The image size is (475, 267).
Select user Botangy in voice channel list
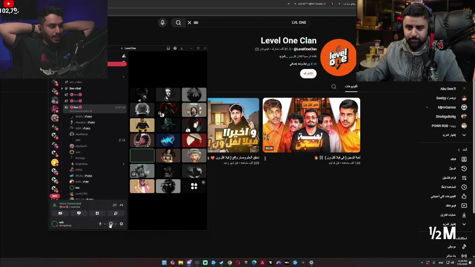coord(80,158)
